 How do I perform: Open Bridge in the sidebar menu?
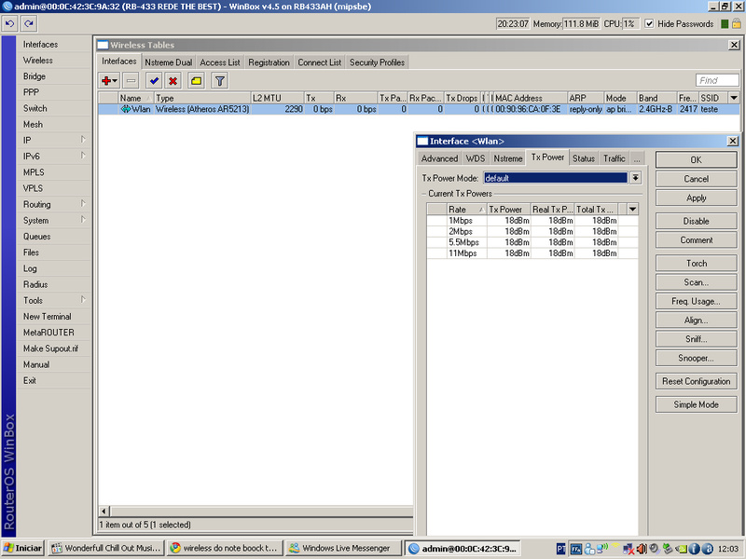[x=35, y=76]
